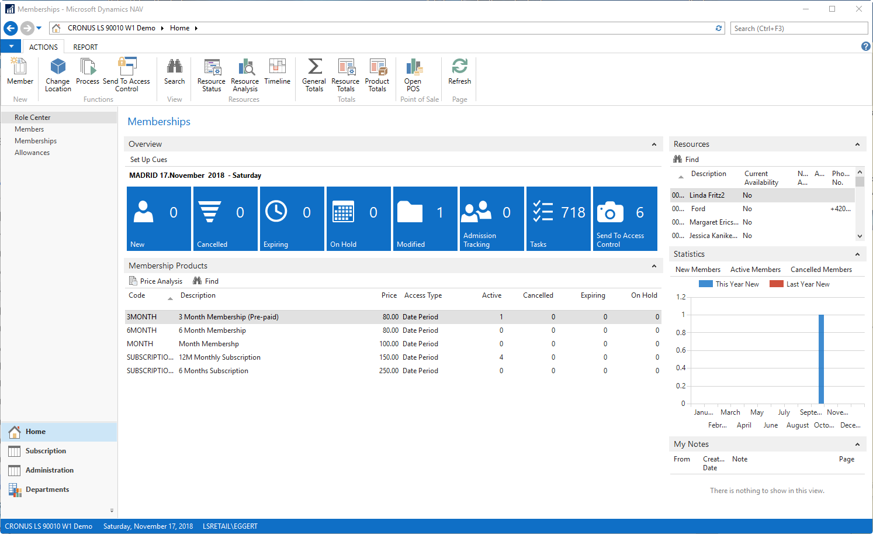Select Memberships in the navigation pane

pyautogui.click(x=36, y=141)
